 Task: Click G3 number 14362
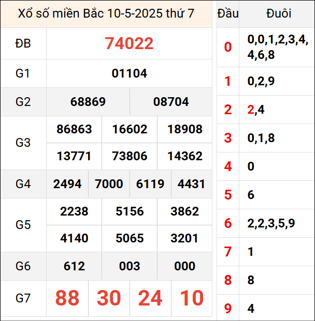click(x=184, y=156)
